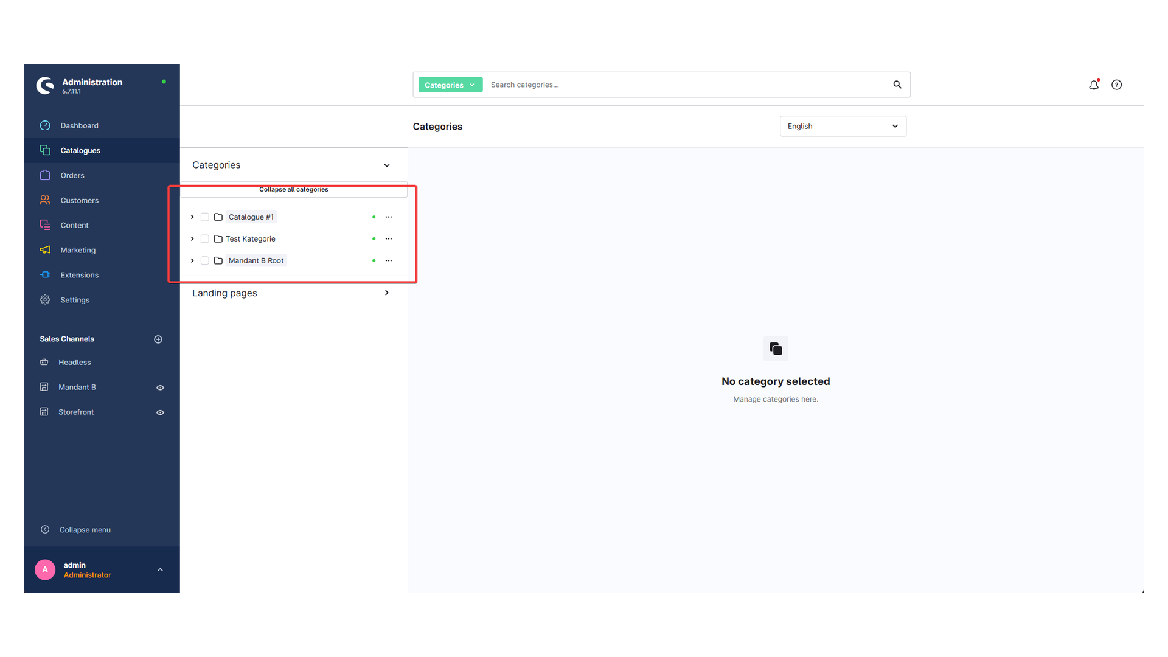Focus the Search categories input field

(x=687, y=85)
